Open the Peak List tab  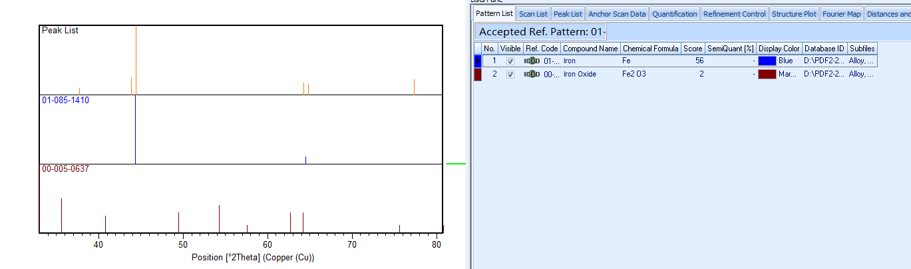568,13
